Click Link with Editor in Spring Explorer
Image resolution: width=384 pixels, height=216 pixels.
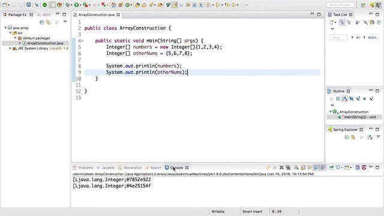(353, 137)
